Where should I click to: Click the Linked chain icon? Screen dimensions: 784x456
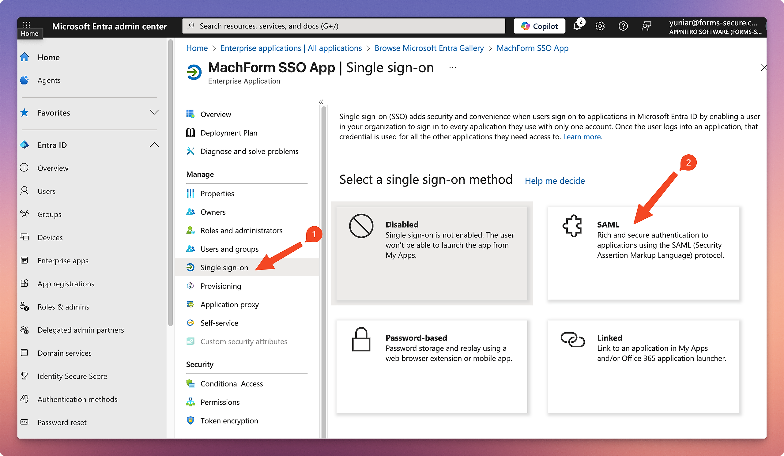(572, 339)
